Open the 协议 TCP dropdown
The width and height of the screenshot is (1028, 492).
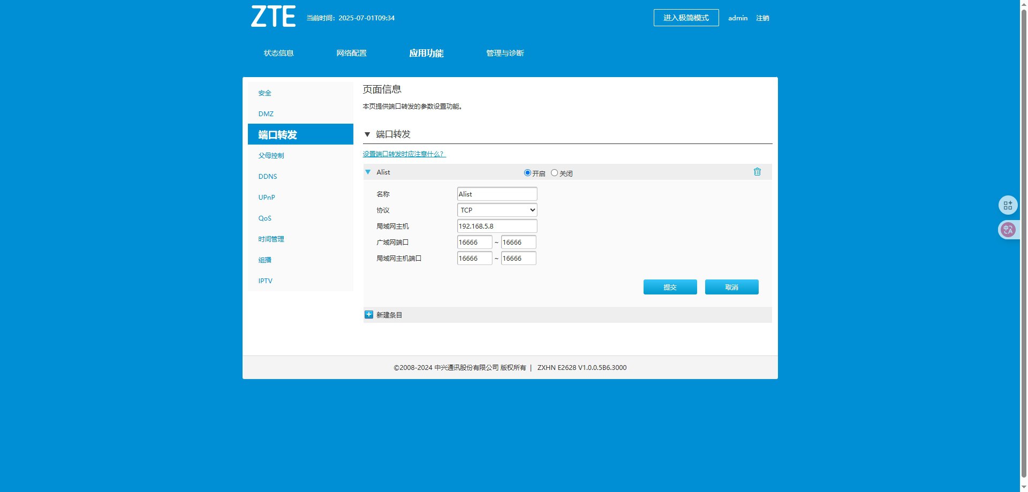[497, 210]
